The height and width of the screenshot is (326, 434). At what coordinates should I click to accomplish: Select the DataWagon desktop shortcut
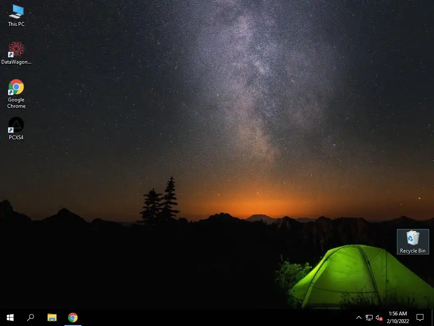[16, 53]
